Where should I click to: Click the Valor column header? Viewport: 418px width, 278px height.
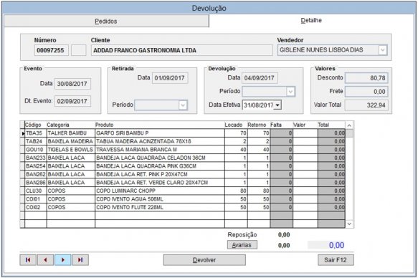[305, 125]
